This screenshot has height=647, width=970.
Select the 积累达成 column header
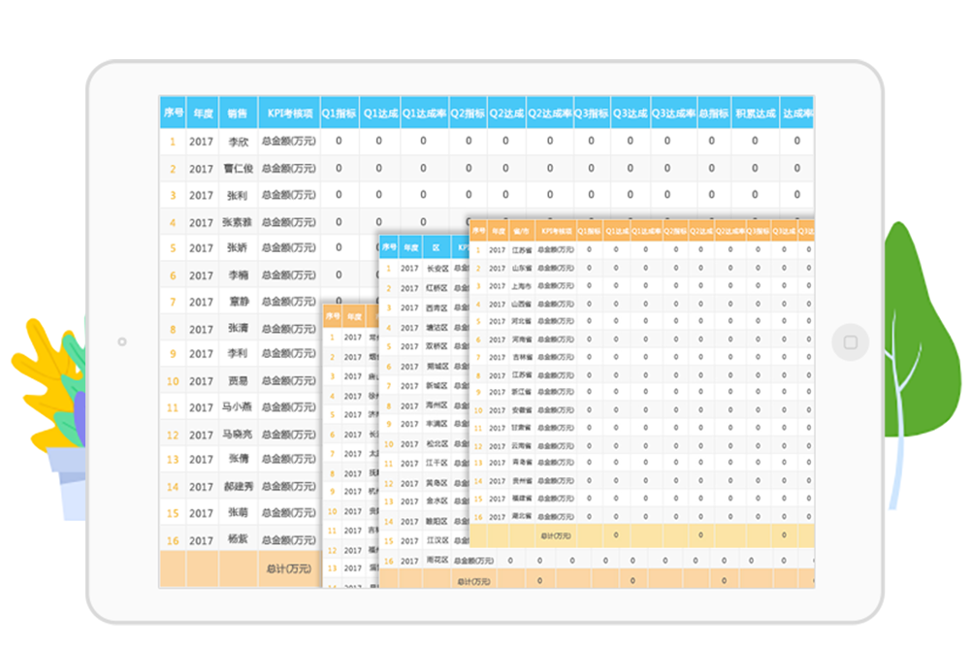755,113
